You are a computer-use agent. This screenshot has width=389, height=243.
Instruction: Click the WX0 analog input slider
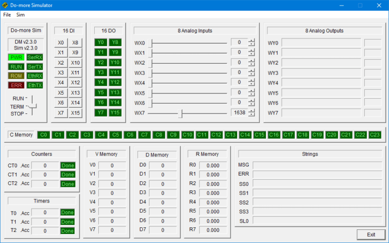[187, 43]
